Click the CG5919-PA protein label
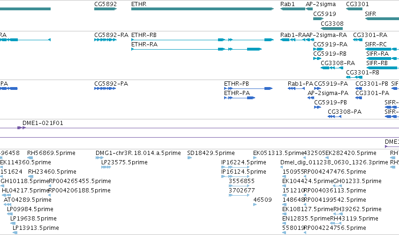The width and height of the screenshot is (399, 235). (331, 84)
